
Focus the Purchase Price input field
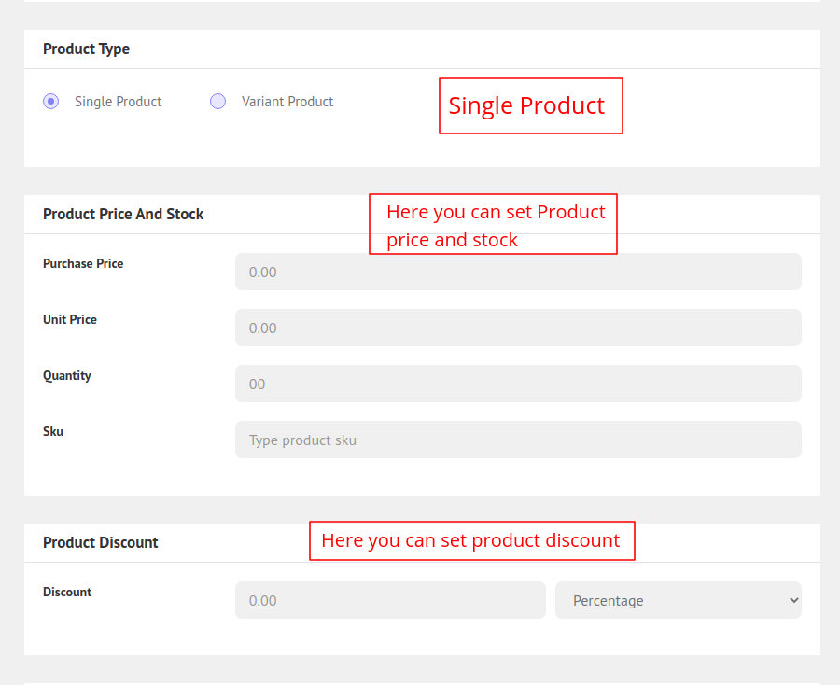[518, 272]
